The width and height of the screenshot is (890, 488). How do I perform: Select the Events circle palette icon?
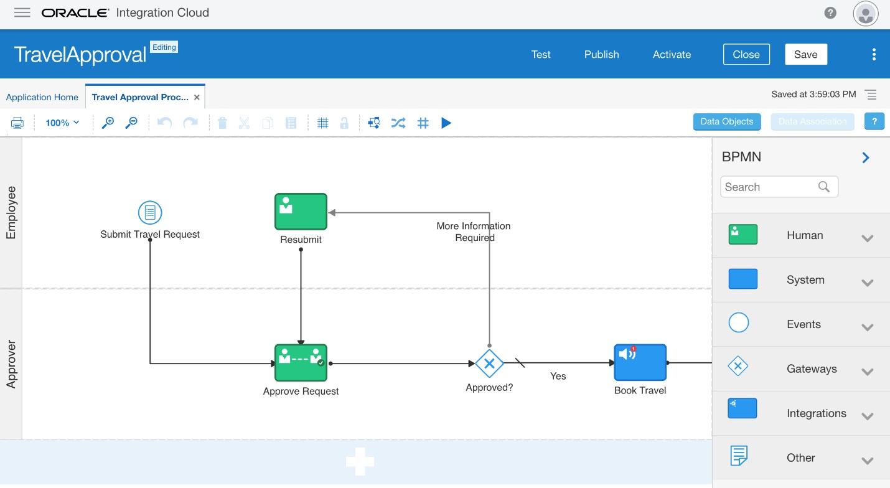pyautogui.click(x=739, y=323)
